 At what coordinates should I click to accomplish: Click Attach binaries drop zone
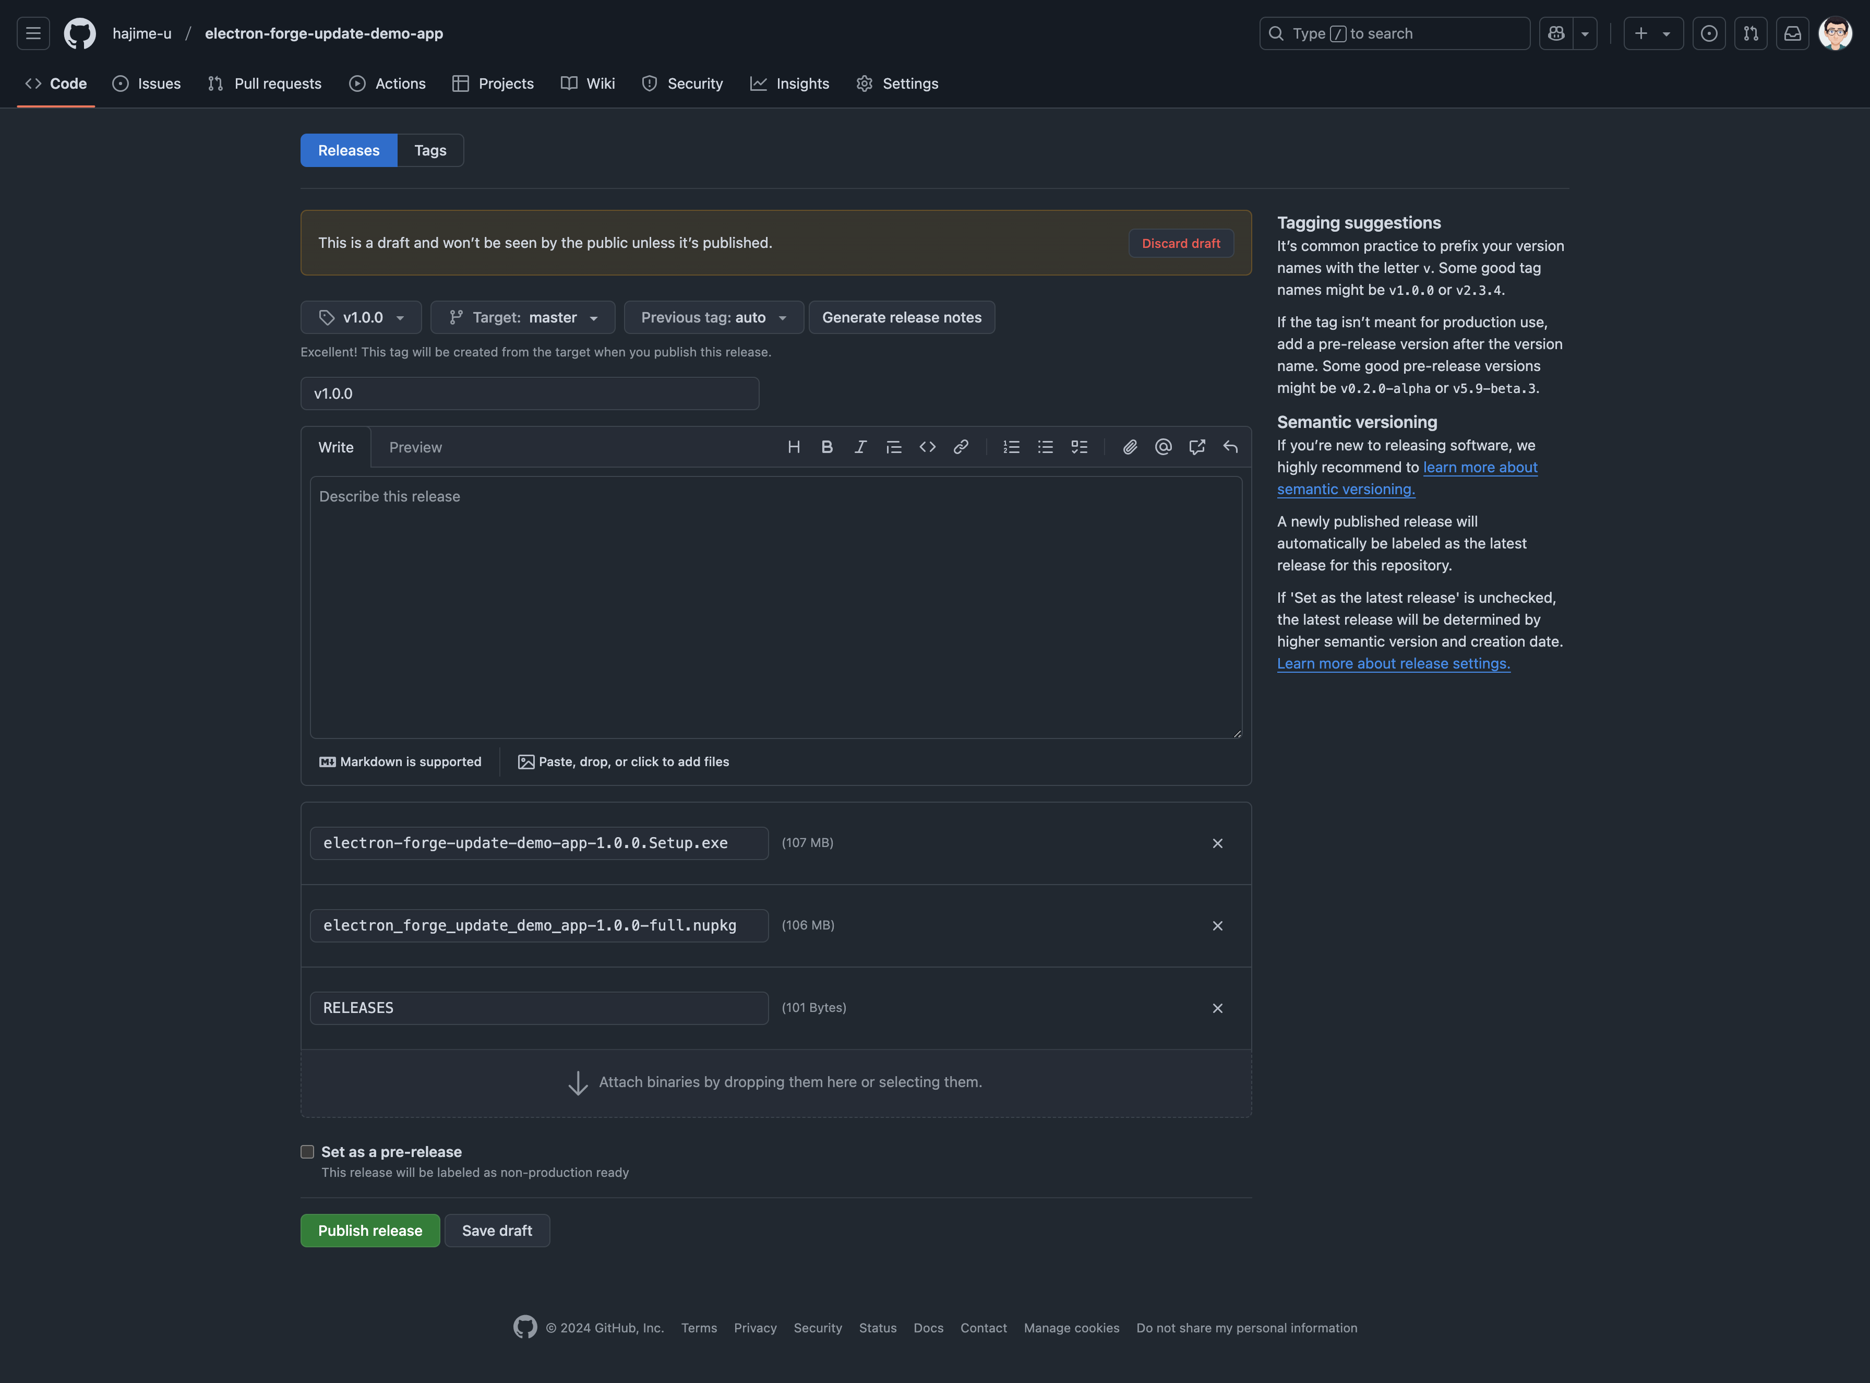pyautogui.click(x=776, y=1083)
